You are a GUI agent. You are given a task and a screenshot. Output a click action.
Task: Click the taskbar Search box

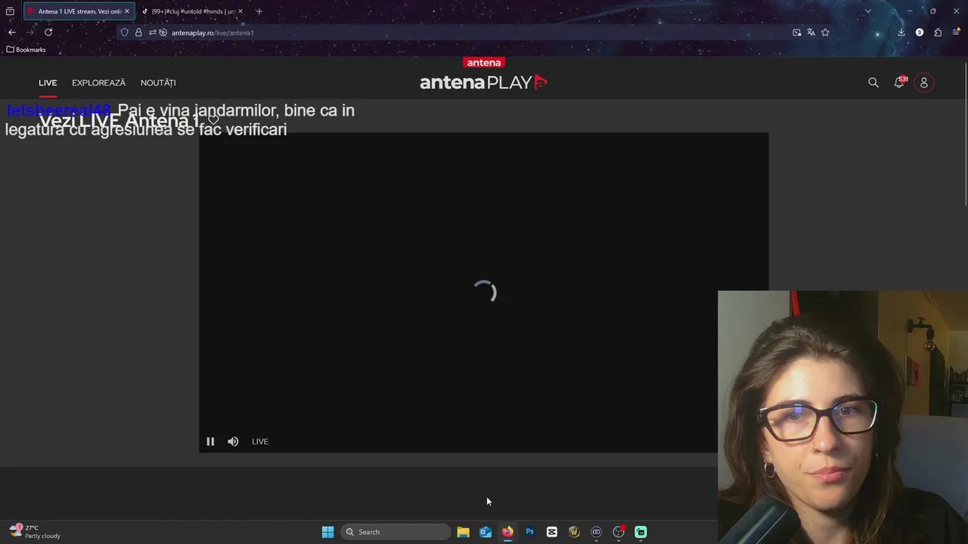(x=396, y=532)
